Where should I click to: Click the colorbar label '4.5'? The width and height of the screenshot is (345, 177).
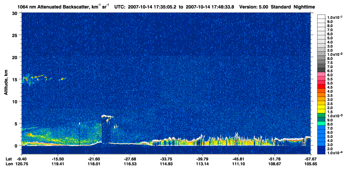(x=330, y=87)
